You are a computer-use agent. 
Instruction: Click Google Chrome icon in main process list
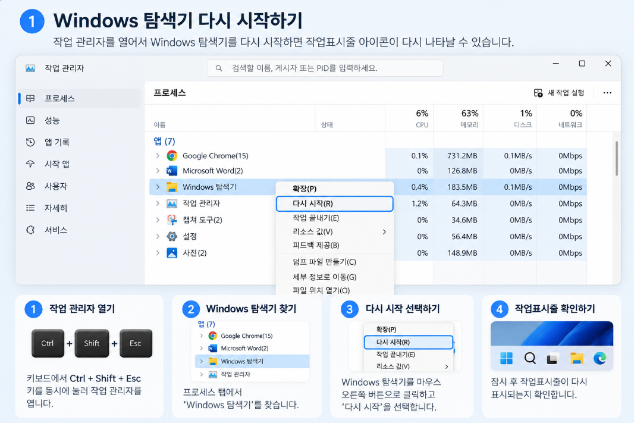(x=172, y=156)
